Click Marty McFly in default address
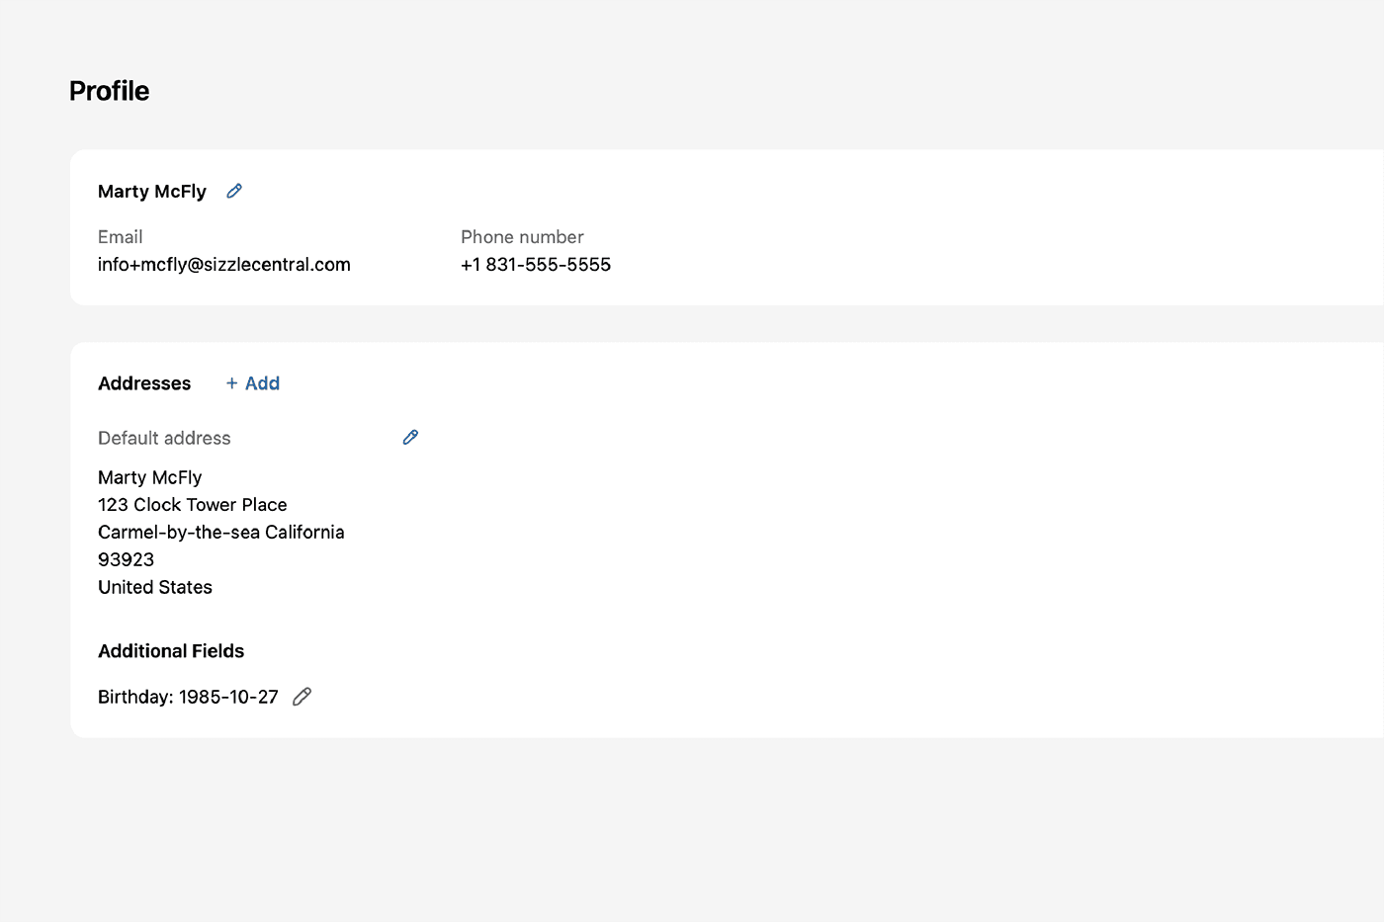1384x922 pixels. click(x=150, y=477)
